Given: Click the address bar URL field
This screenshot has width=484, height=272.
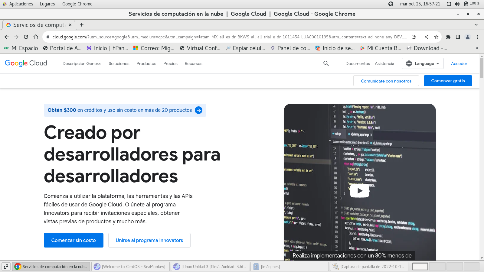Looking at the screenshot, I should (x=230, y=37).
